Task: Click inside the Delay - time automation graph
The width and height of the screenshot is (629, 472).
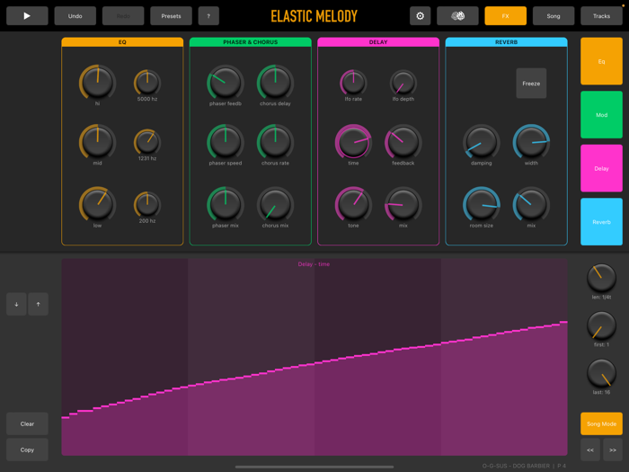Action: tap(314, 357)
